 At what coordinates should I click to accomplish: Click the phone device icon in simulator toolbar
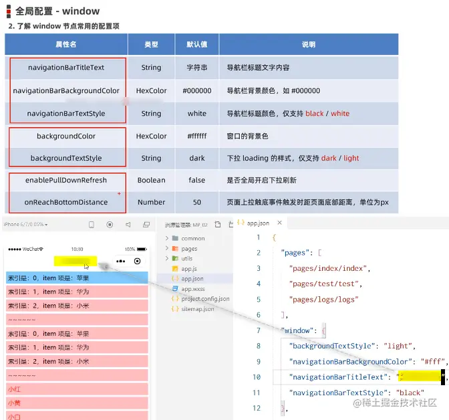92,225
